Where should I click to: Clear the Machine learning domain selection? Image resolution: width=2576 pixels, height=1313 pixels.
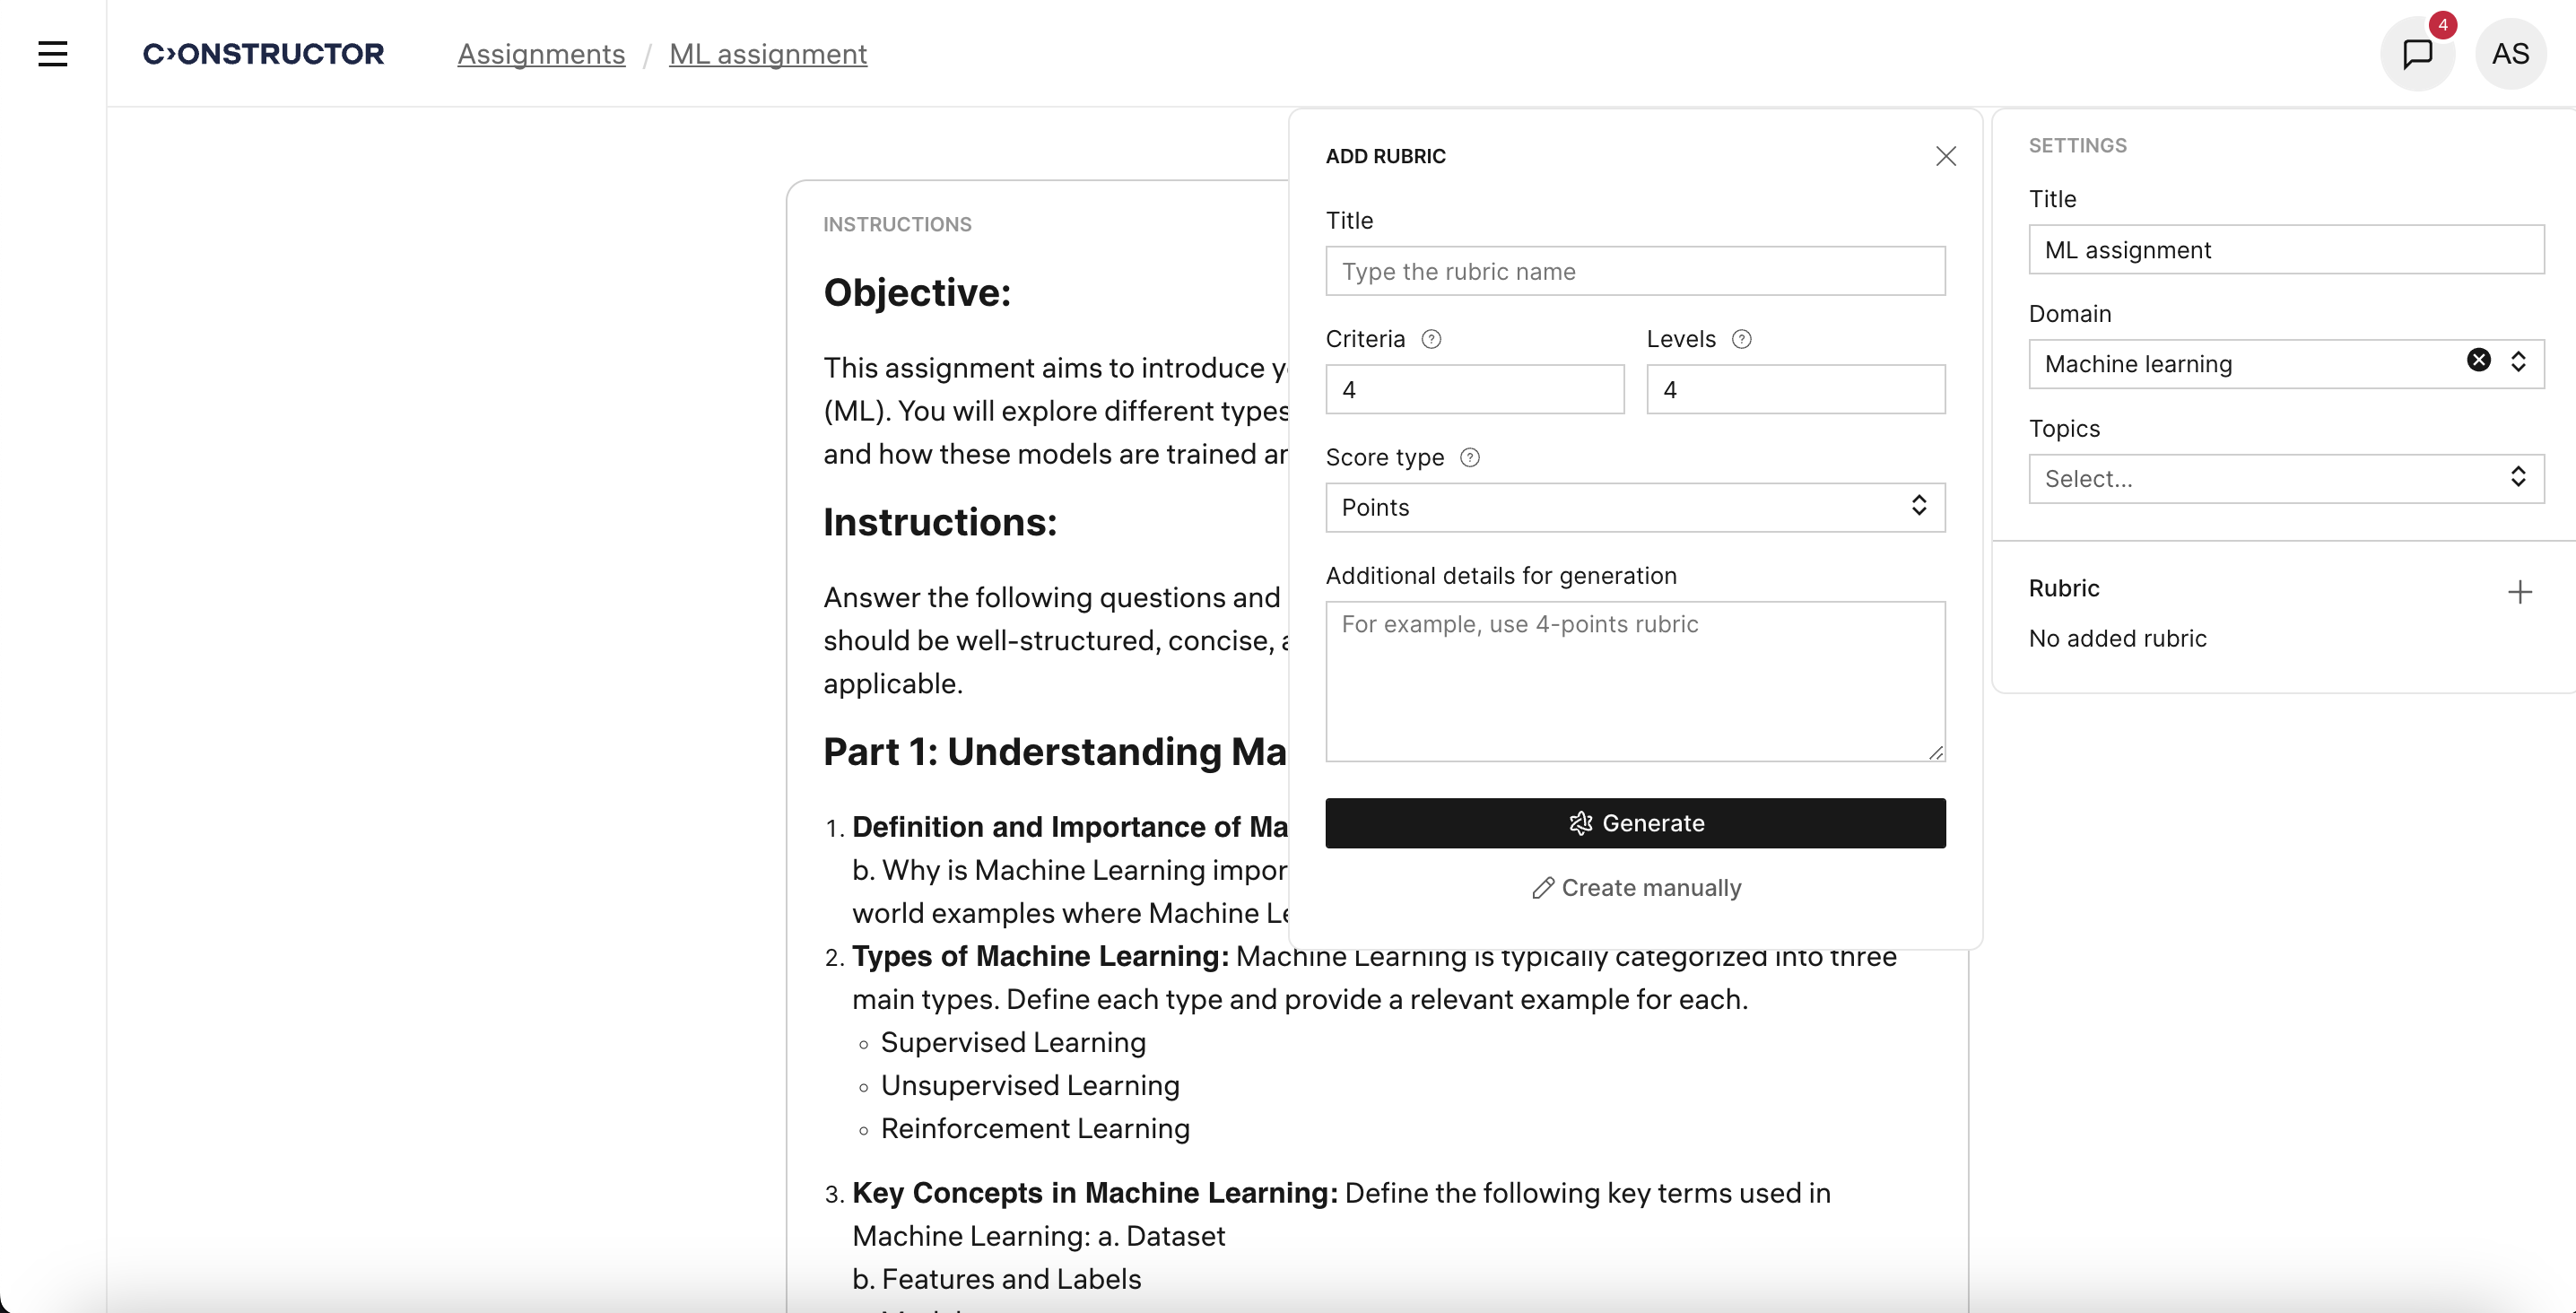tap(2479, 359)
